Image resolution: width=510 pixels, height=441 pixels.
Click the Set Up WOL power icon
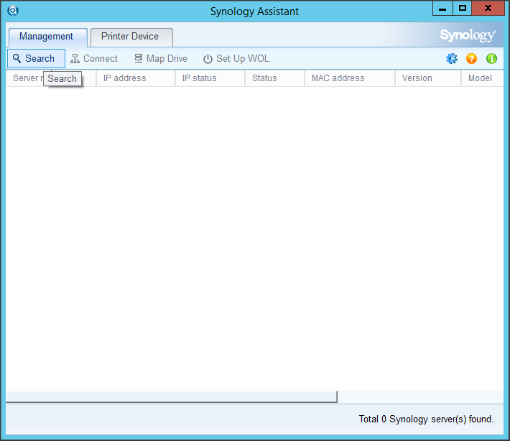[208, 59]
